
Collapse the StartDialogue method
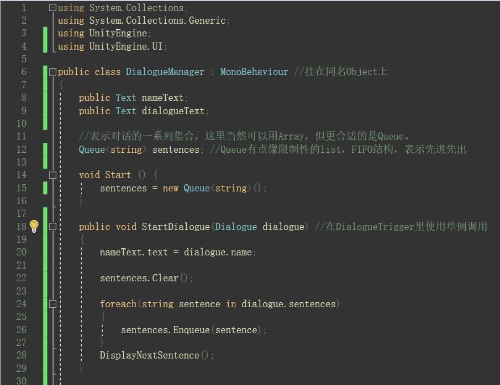click(x=52, y=226)
